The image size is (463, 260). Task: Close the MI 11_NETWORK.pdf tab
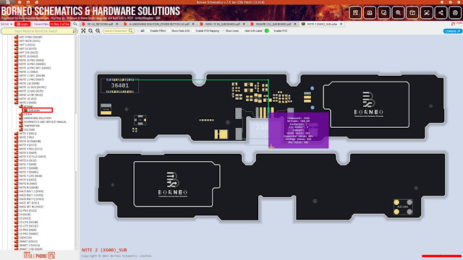point(117,24)
